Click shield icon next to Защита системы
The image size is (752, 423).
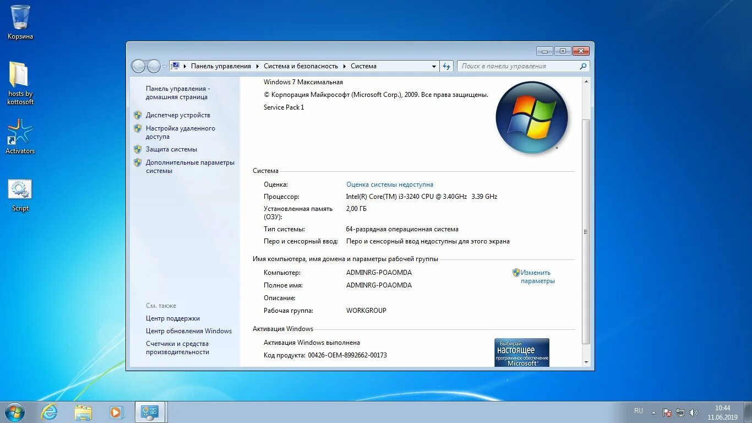point(138,149)
